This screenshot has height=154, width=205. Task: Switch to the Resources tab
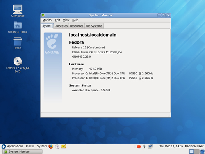point(77,26)
